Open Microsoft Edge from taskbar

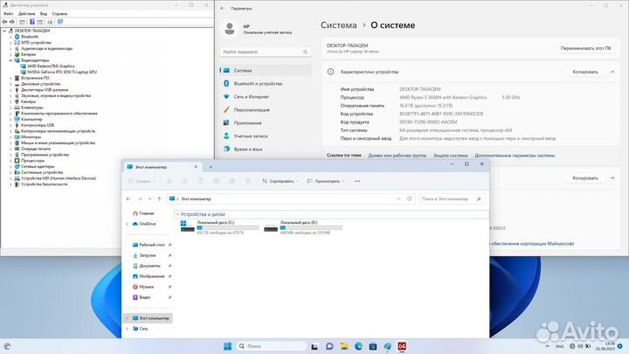point(358,346)
